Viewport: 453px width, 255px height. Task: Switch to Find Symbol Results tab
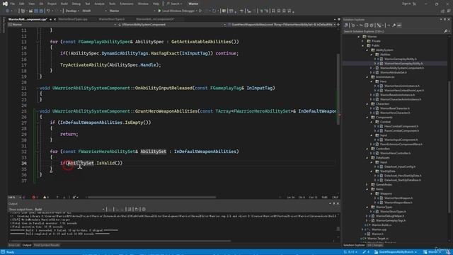(x=47, y=245)
